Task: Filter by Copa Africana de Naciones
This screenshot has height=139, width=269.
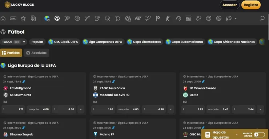Action: click(x=232, y=42)
